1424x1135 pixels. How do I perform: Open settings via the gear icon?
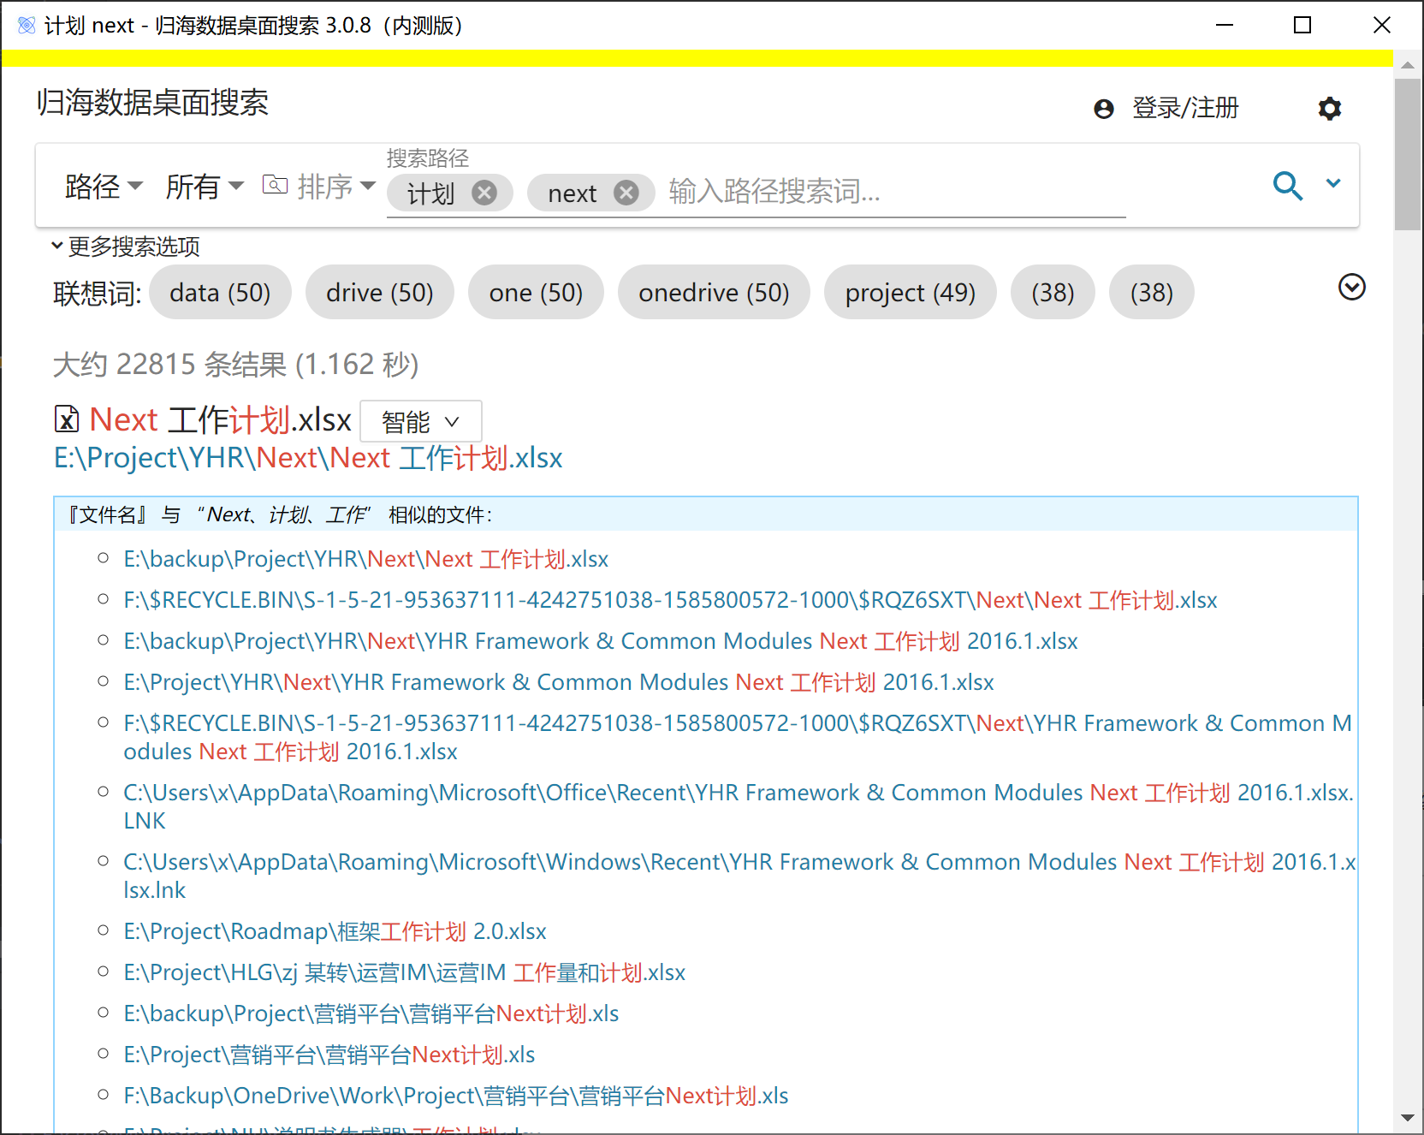tap(1329, 109)
